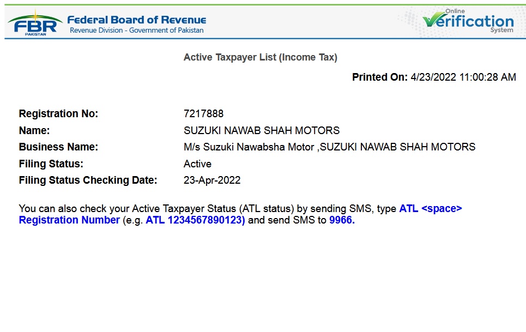Click the Federal Board of Revenue title
Viewport: 526px width, 332px height.
pyautogui.click(x=136, y=20)
